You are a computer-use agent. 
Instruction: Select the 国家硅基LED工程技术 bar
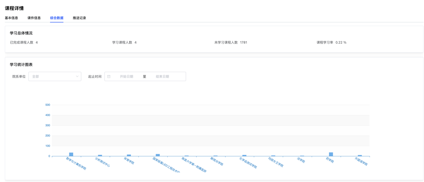coord(158,155)
